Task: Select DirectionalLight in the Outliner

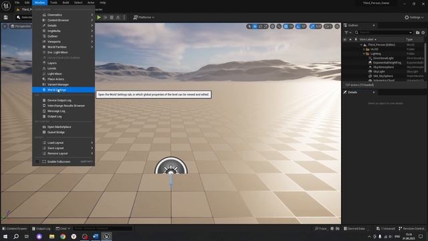Action: point(383,58)
